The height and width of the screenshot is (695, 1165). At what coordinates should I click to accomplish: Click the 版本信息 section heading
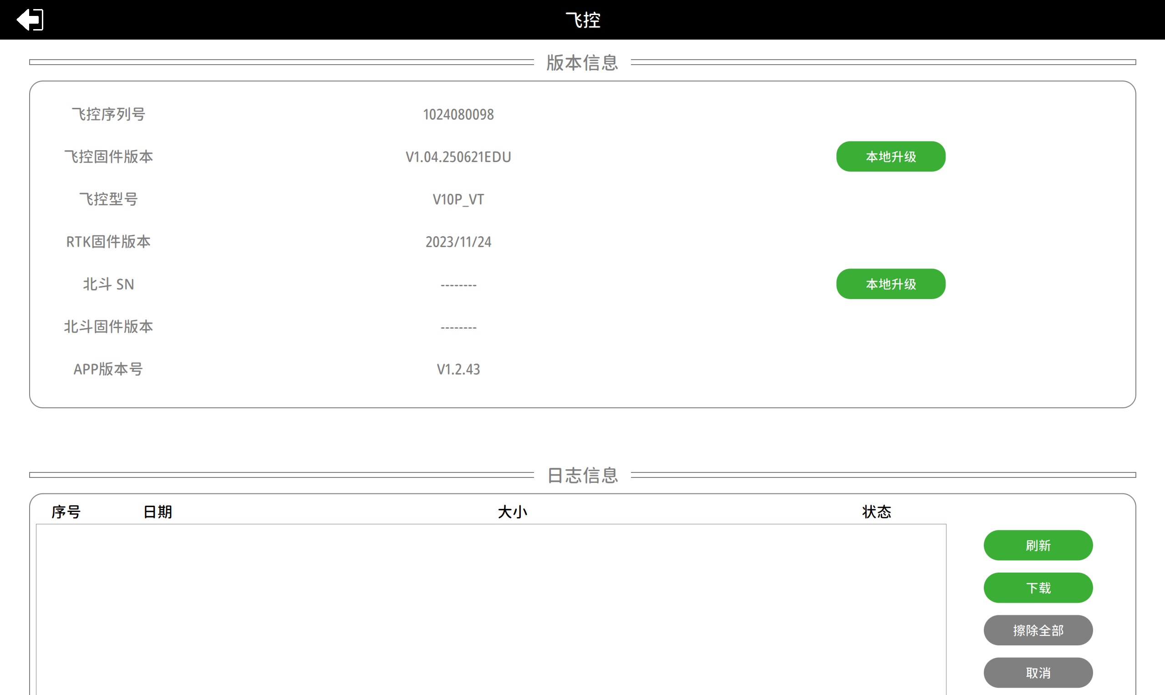pos(582,63)
